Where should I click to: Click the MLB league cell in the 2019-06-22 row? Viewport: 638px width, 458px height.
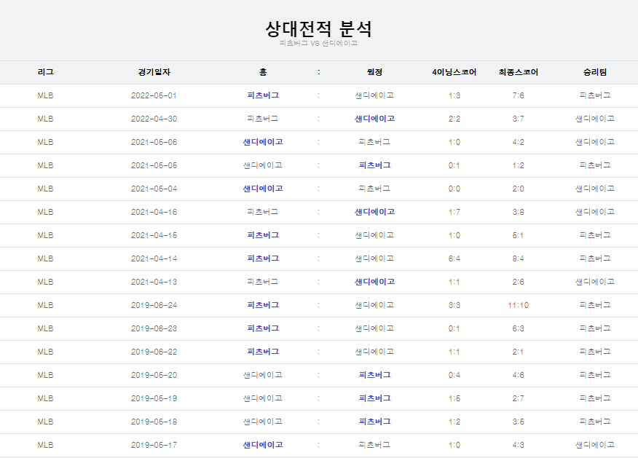tap(46, 352)
